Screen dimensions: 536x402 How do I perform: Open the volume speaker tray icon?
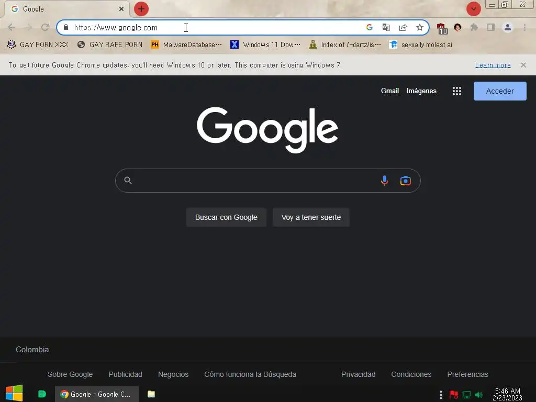click(x=478, y=395)
